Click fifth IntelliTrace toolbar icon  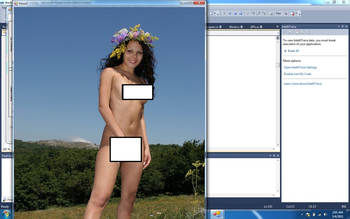tap(308, 32)
